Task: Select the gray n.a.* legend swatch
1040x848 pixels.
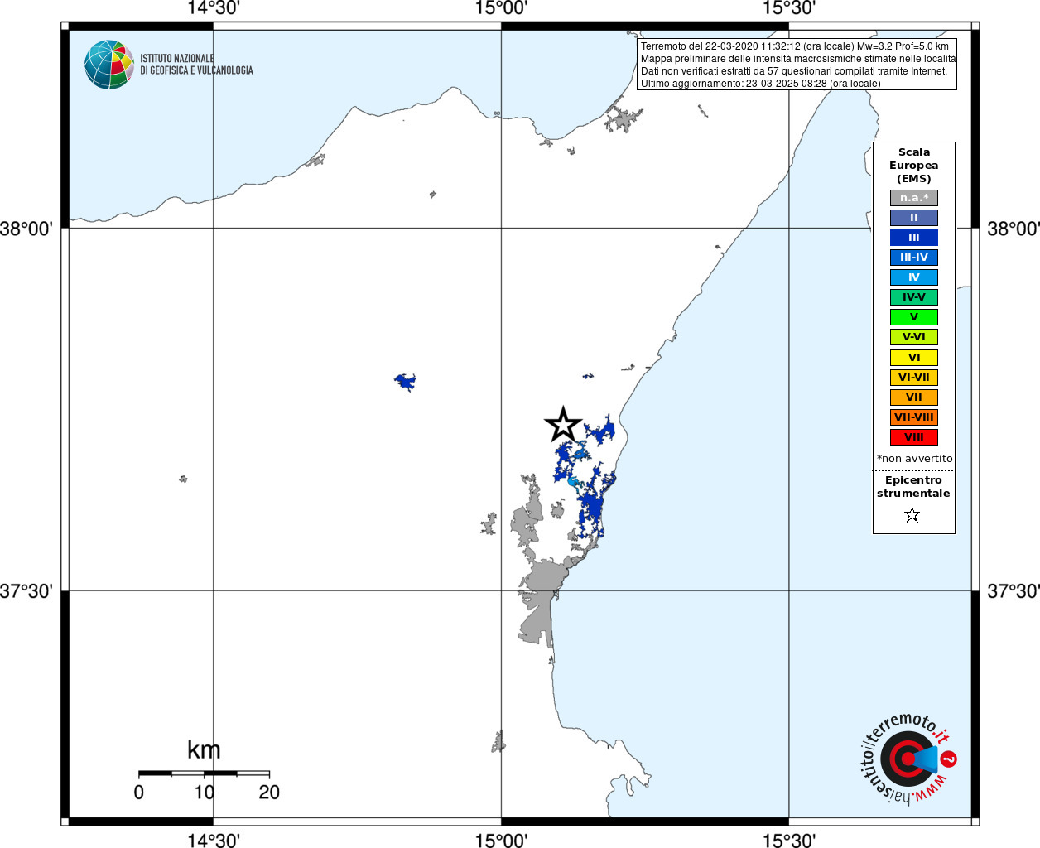Action: 914,198
